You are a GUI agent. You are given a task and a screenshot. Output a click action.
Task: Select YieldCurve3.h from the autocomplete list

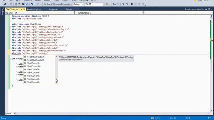pos(33,73)
